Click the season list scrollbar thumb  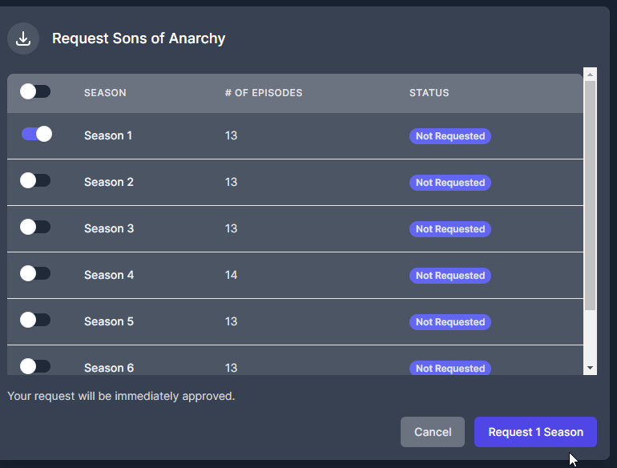[590, 196]
